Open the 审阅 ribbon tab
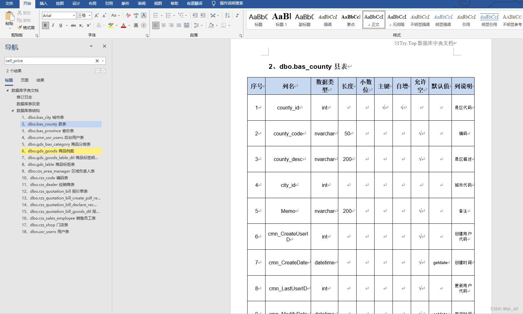Screen dimensions: 523x314 pos(142,4)
